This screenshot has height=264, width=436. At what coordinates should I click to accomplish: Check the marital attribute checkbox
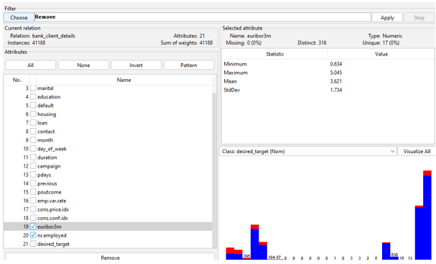[33, 88]
